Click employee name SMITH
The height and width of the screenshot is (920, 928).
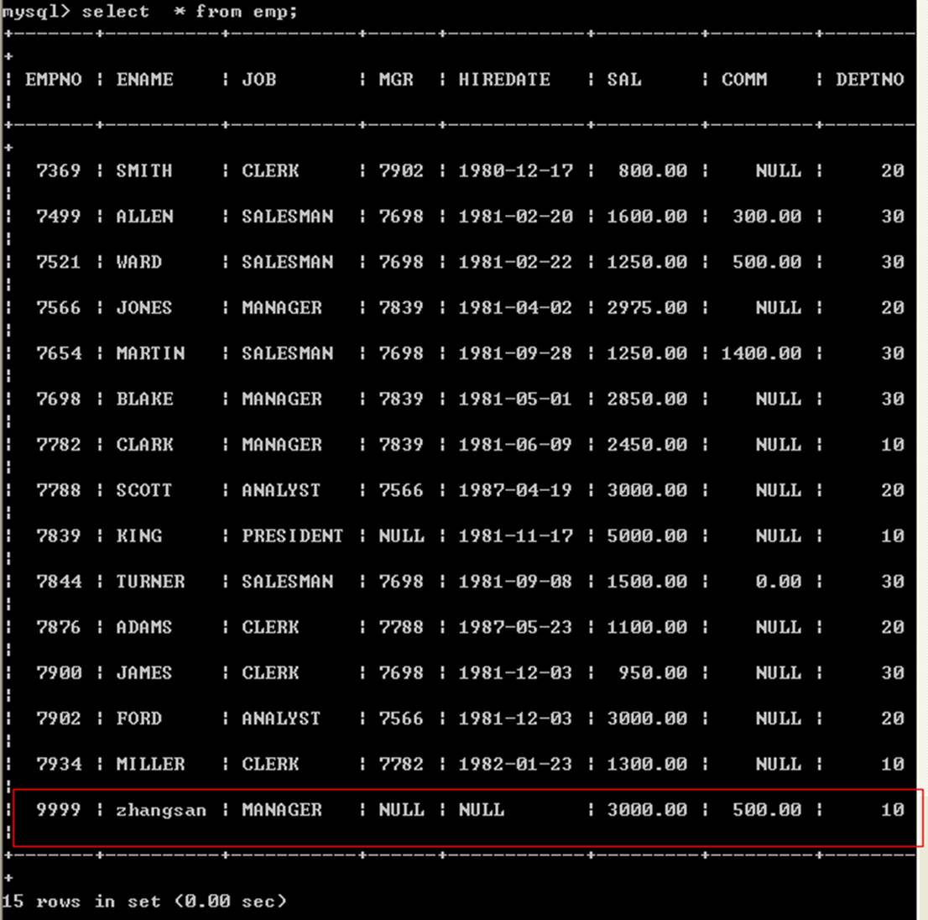click(144, 171)
